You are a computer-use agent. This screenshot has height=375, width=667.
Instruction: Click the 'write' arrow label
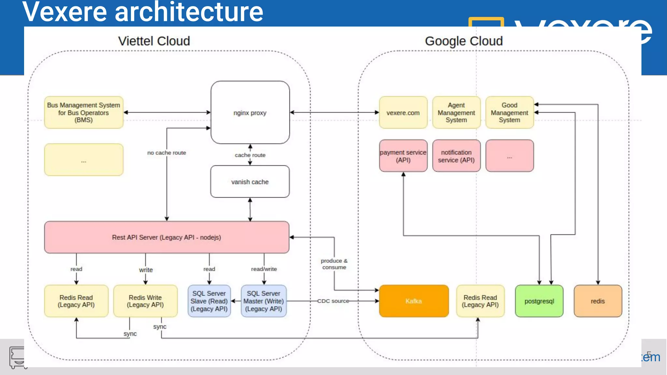(x=146, y=270)
